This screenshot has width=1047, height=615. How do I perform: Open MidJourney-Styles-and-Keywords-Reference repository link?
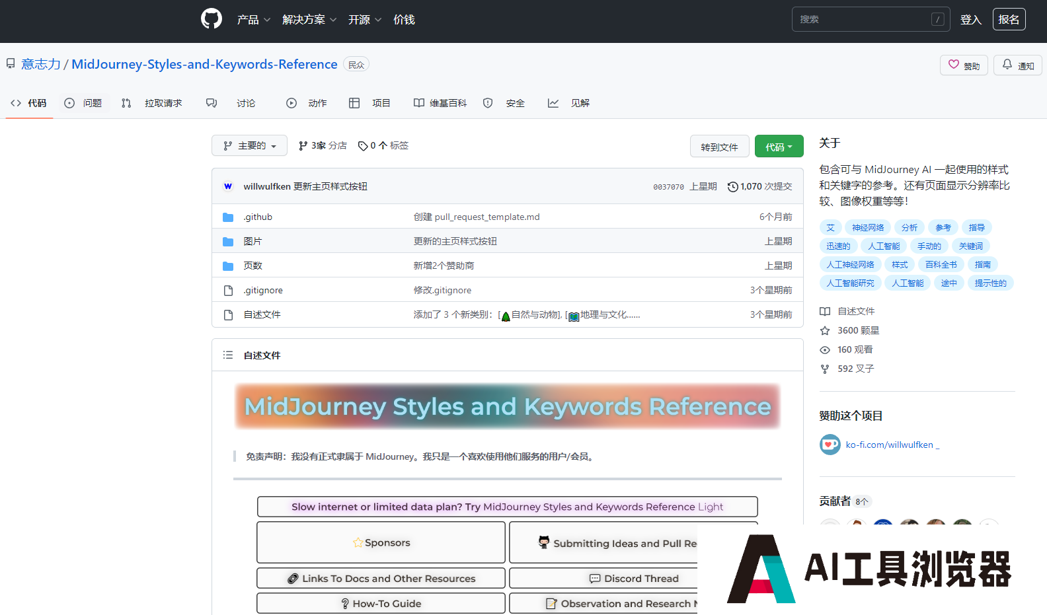(204, 64)
